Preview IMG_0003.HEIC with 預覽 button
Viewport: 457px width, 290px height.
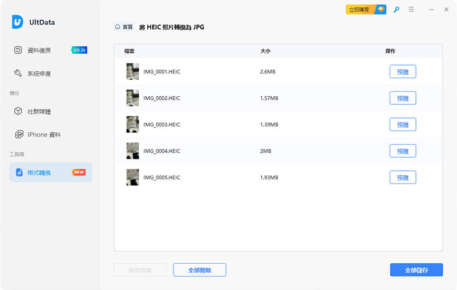pos(403,125)
